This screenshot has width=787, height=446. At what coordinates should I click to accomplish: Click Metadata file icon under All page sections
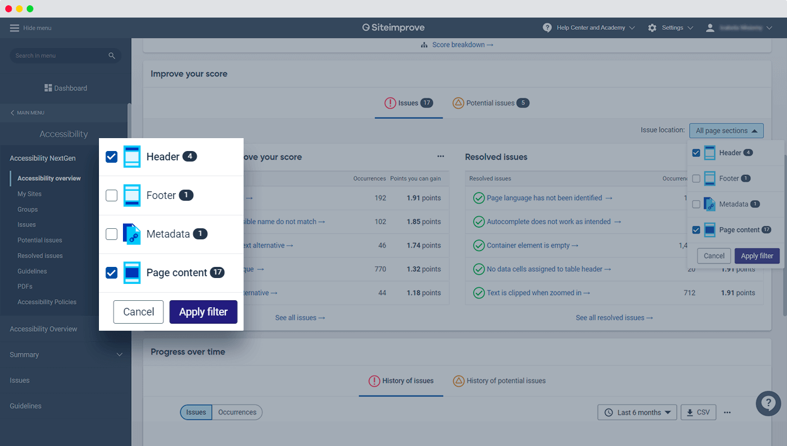pos(709,204)
